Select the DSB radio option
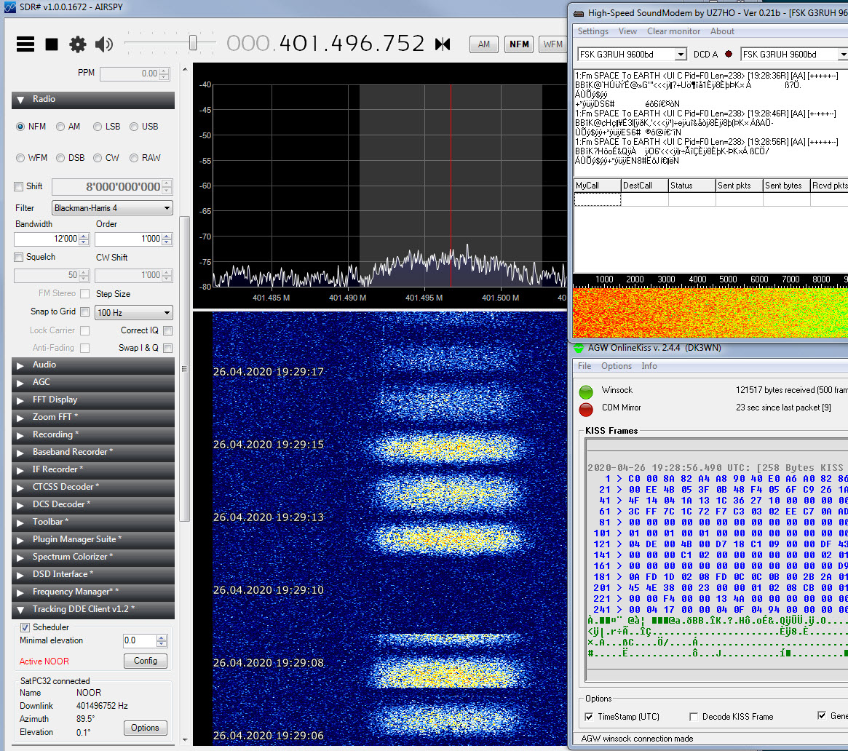The width and height of the screenshot is (848, 751). click(60, 158)
